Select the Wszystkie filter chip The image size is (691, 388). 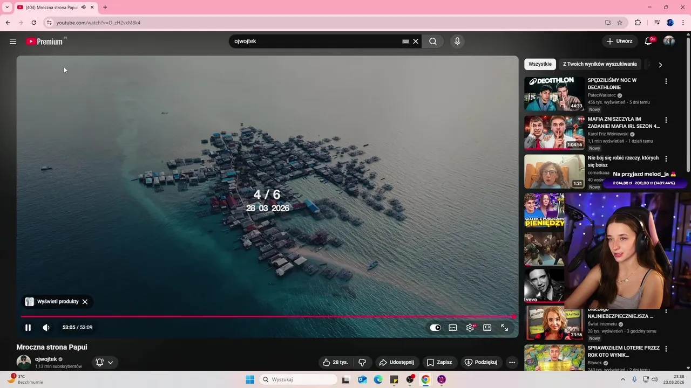(540, 64)
